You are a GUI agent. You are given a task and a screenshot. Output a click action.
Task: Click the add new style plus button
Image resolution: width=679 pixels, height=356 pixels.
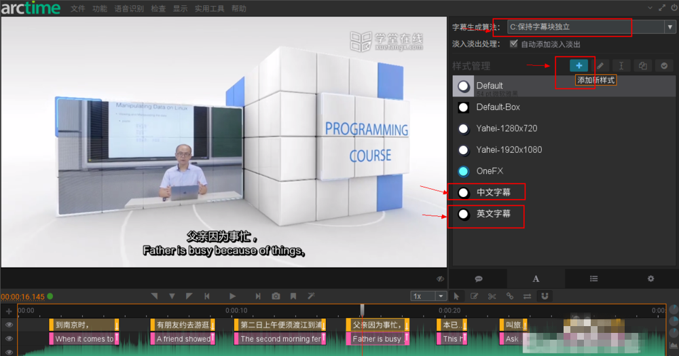click(579, 66)
